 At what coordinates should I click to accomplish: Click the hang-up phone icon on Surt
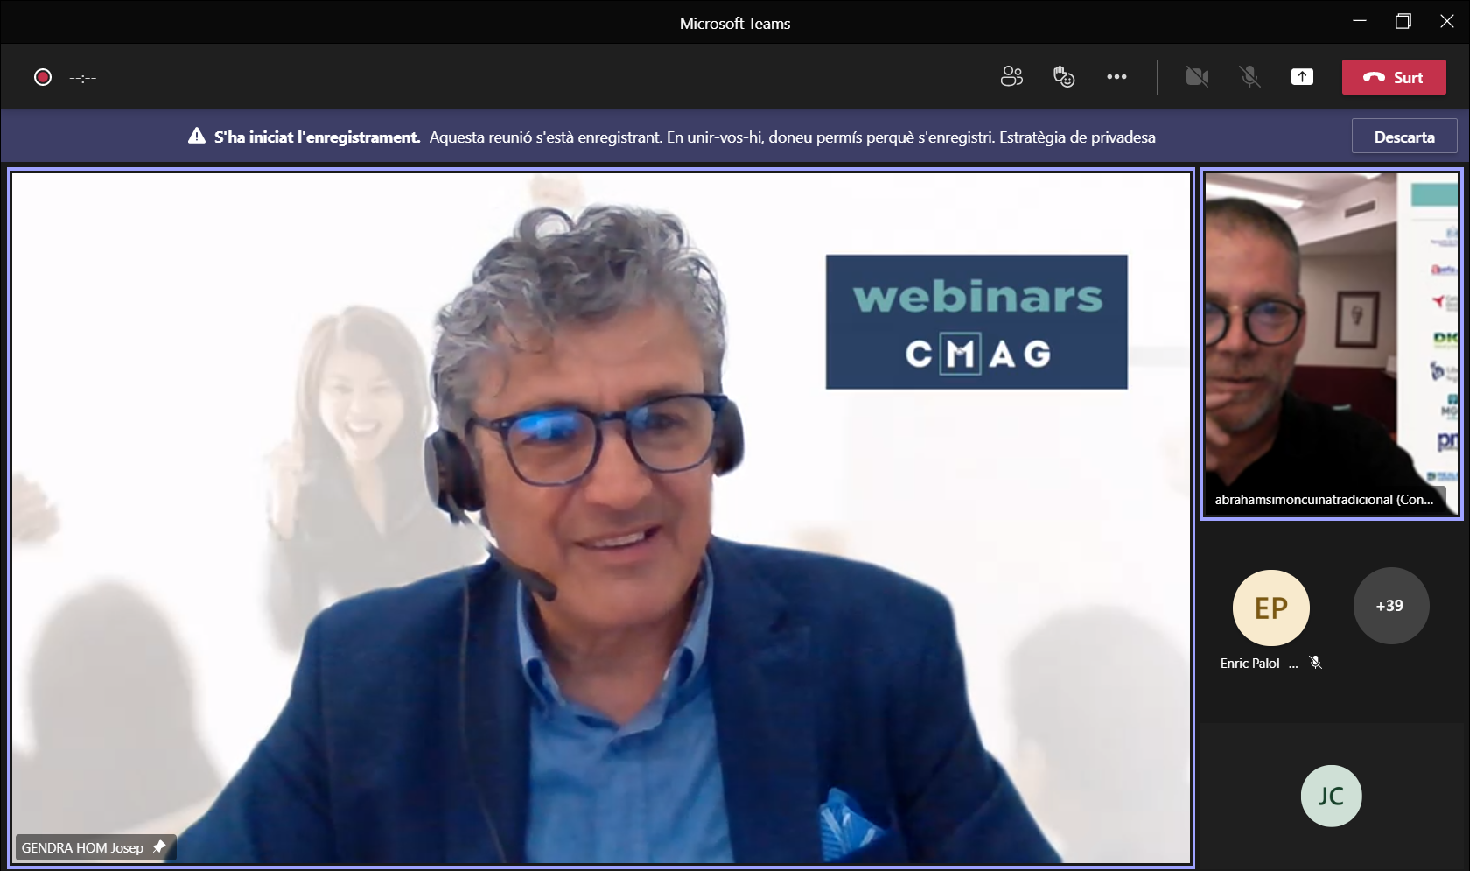[1374, 77]
